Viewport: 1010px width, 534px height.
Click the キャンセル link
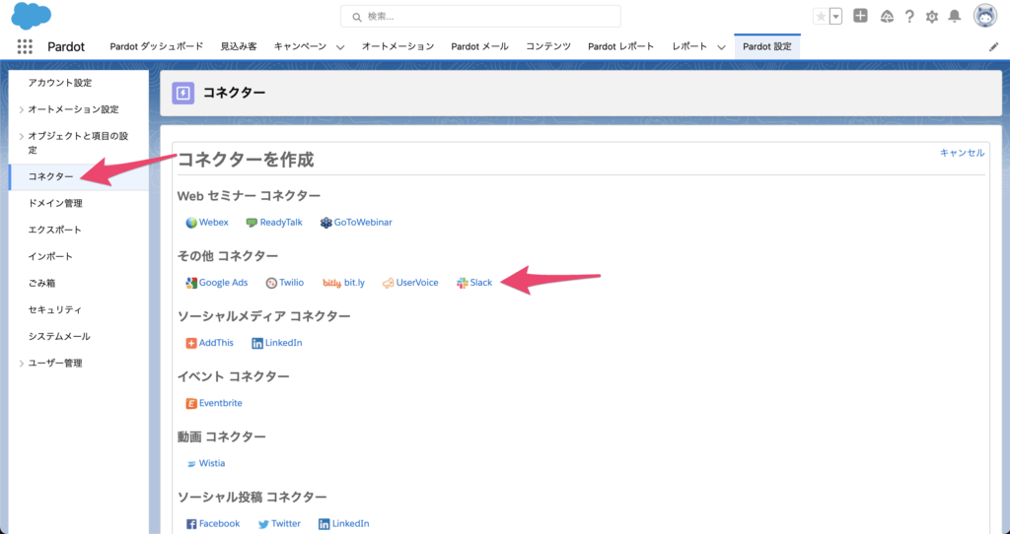click(x=962, y=153)
